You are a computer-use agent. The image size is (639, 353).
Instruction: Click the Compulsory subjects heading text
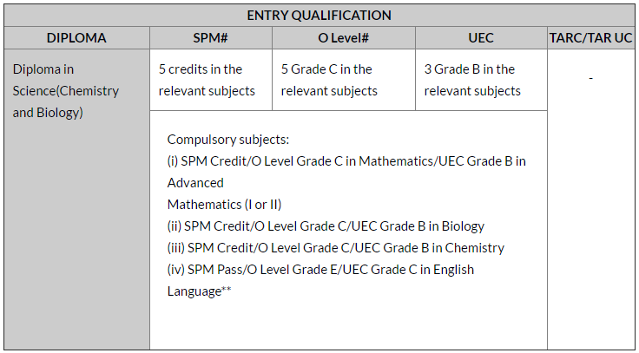[228, 140]
